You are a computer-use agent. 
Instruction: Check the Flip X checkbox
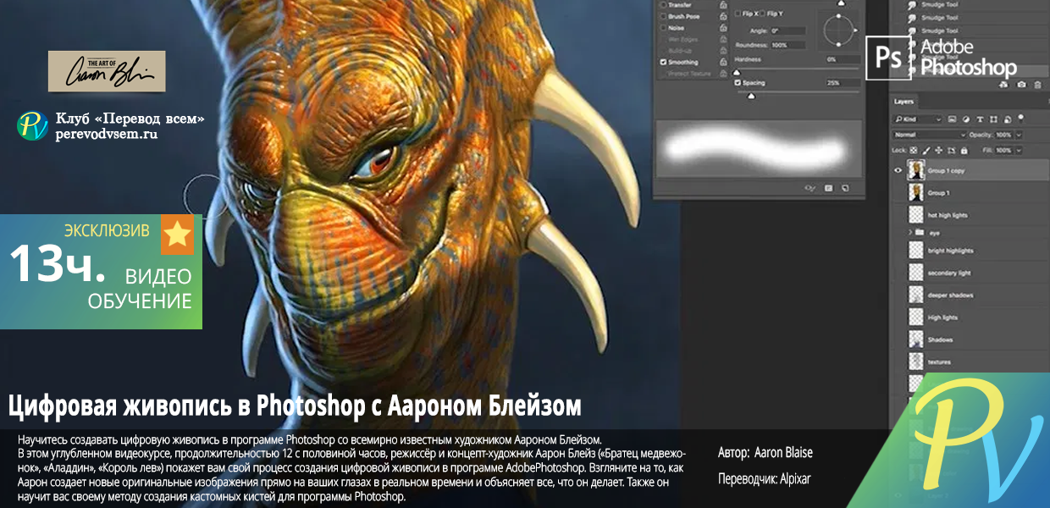738,14
